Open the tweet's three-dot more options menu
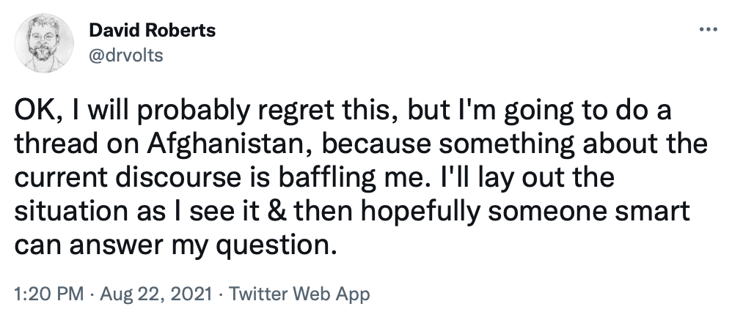Viewport: 732px width, 312px height. click(707, 31)
